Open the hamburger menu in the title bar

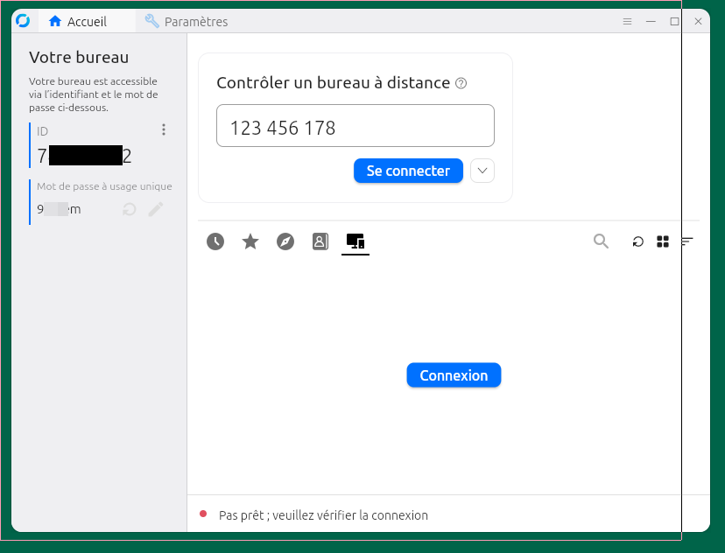click(627, 21)
